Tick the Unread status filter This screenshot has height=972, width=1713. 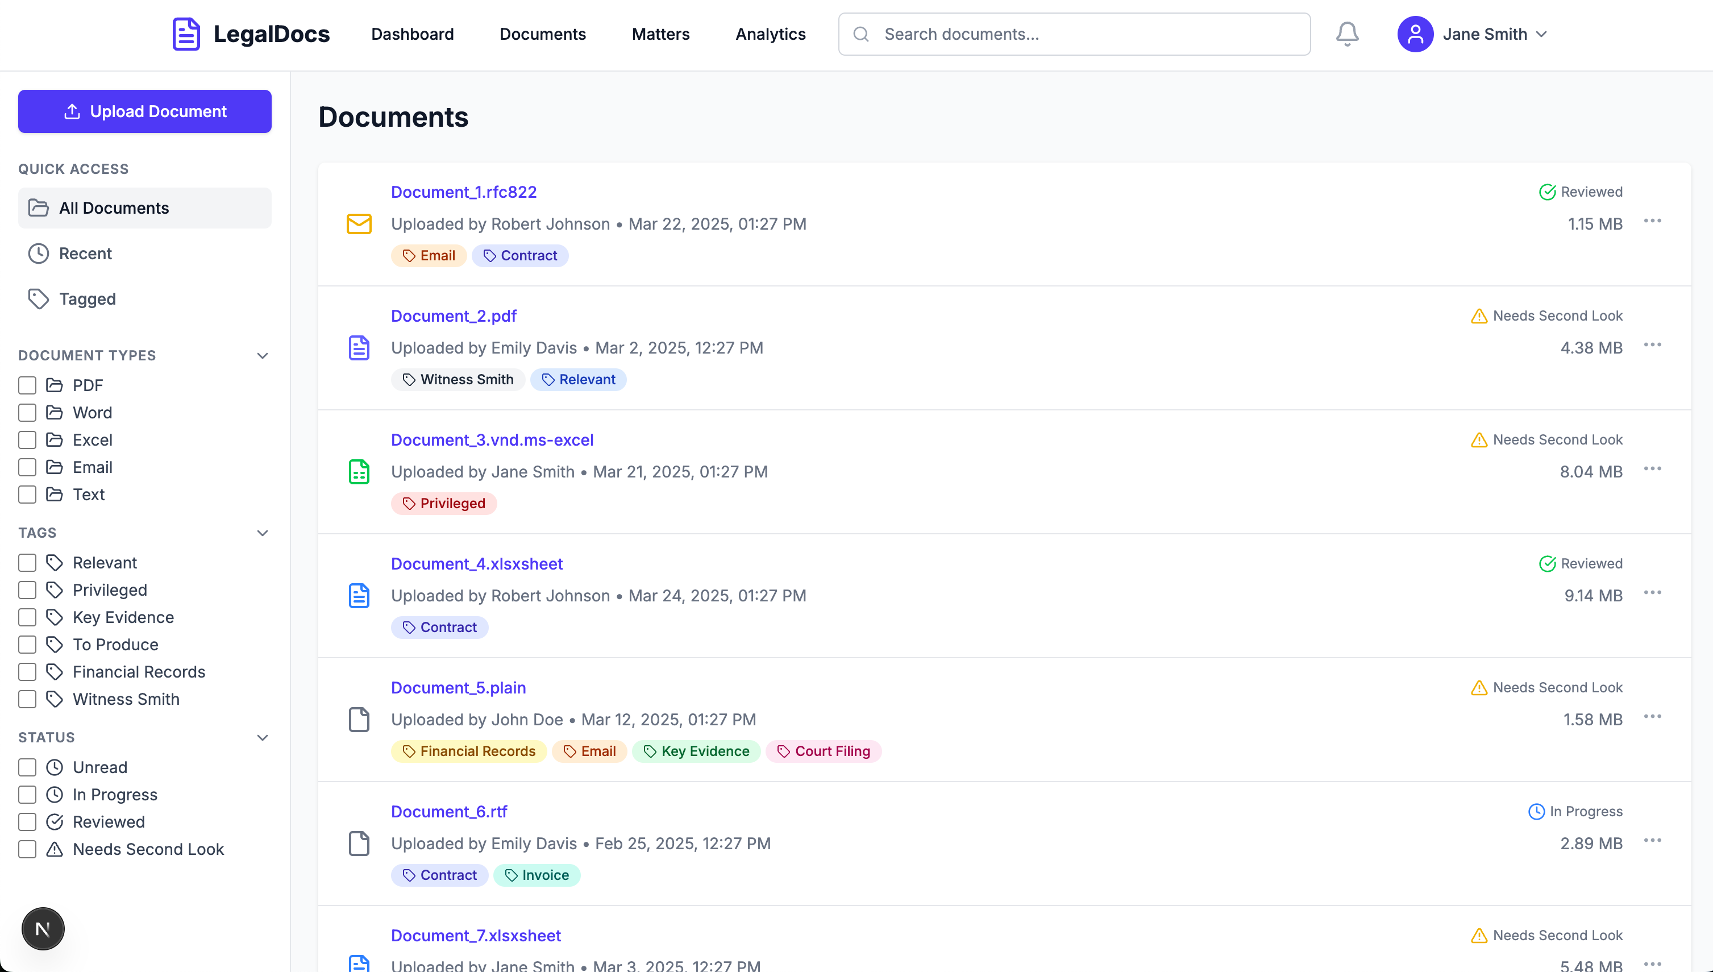[x=27, y=768]
